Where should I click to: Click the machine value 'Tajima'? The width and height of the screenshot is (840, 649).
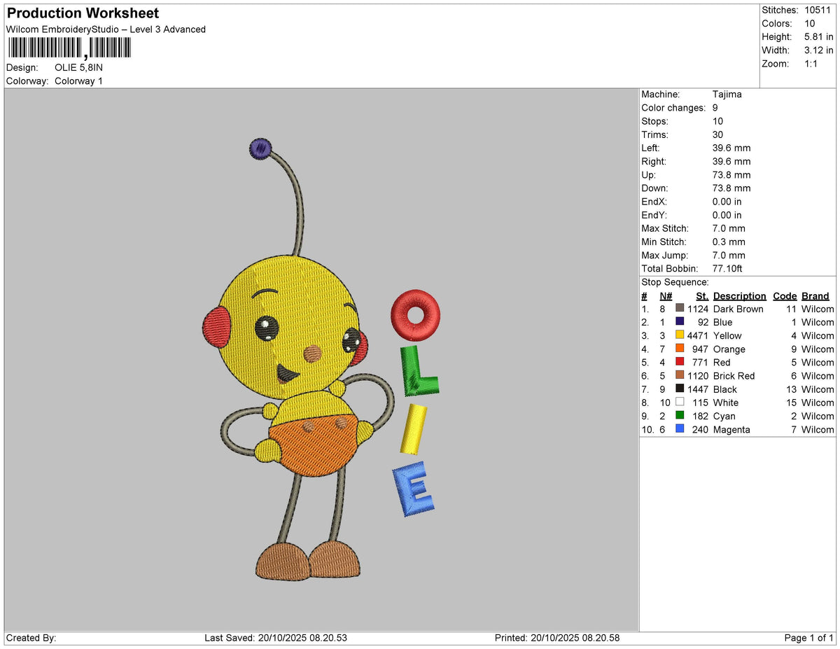tap(727, 95)
